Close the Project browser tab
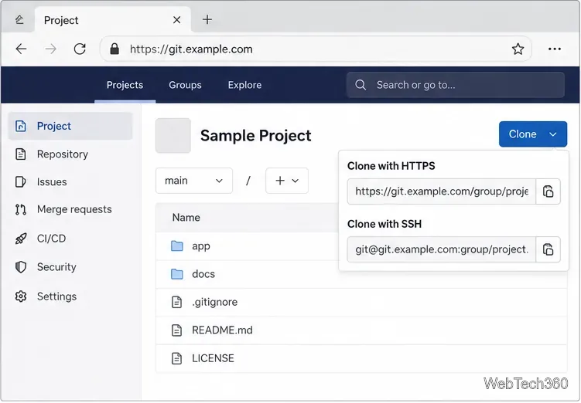 176,20
